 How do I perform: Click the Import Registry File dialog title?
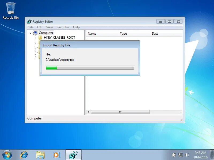(x=56, y=45)
